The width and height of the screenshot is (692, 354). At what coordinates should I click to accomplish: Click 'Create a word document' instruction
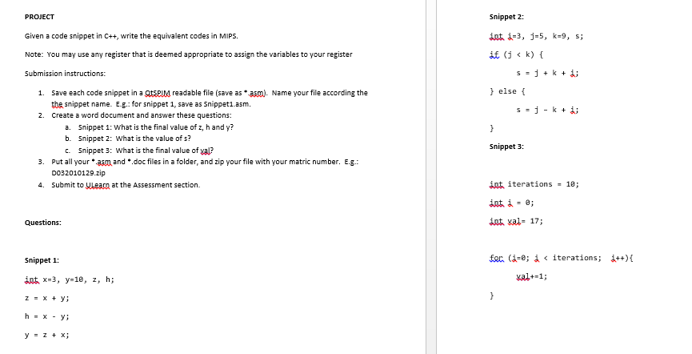click(x=142, y=115)
